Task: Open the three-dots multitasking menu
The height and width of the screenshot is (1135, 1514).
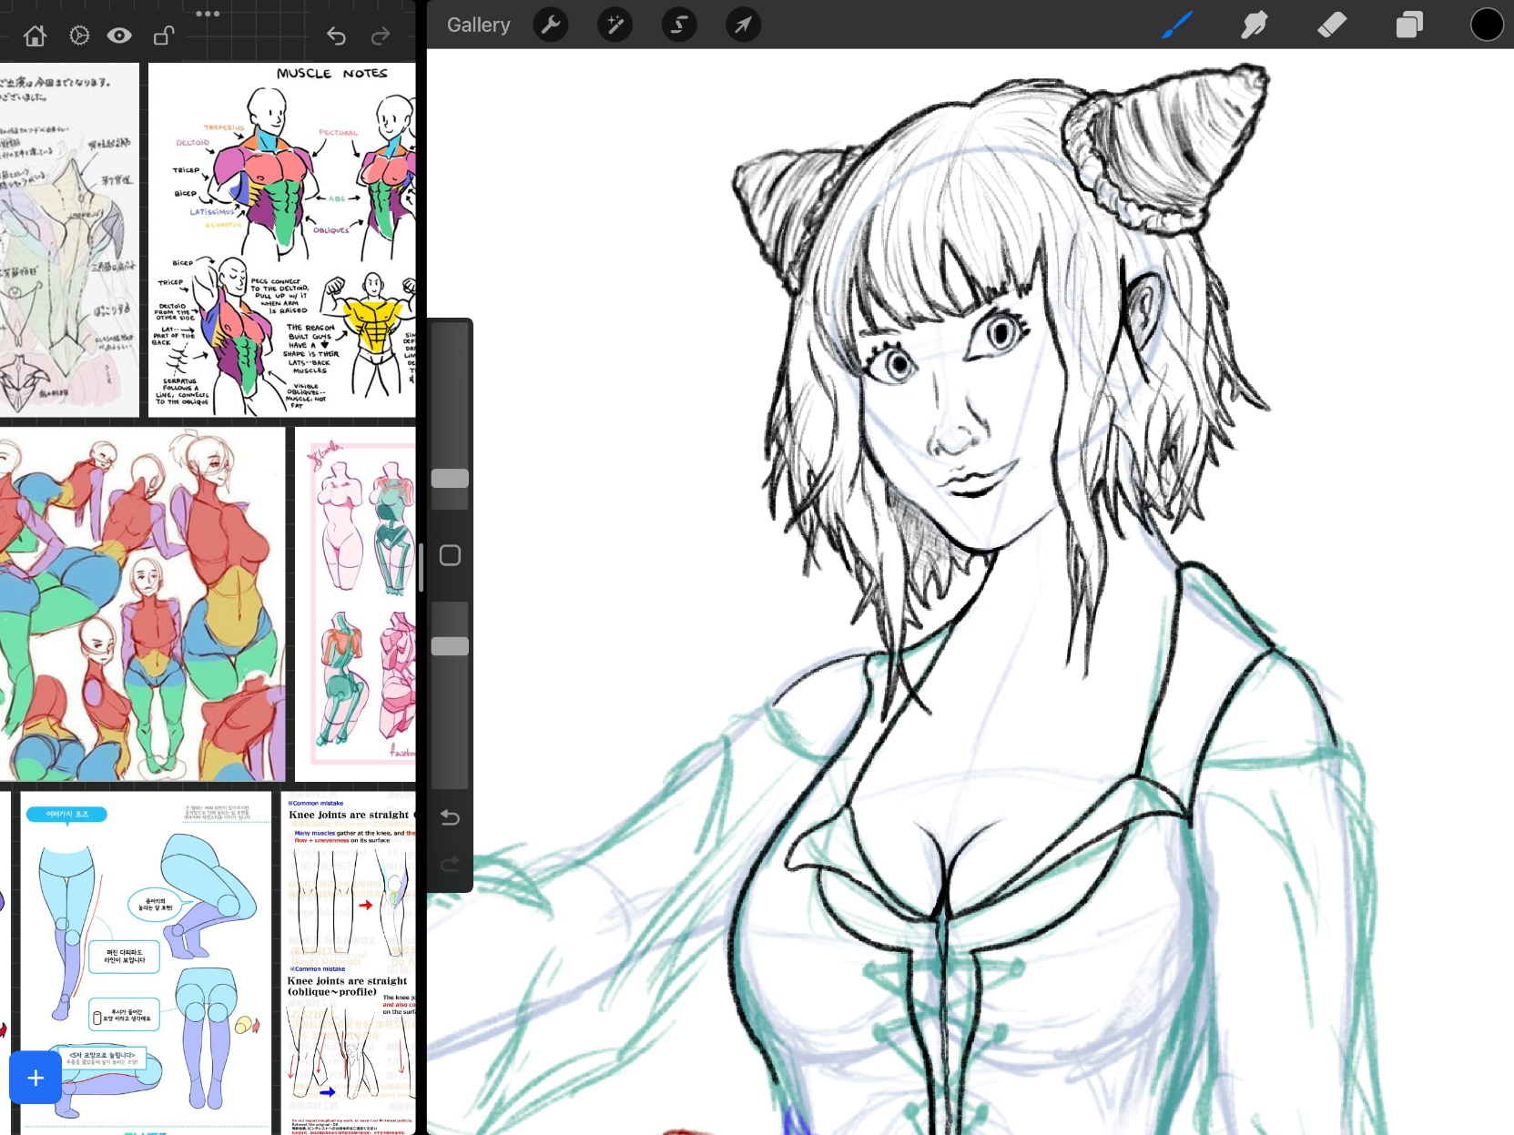Action: coord(208,14)
